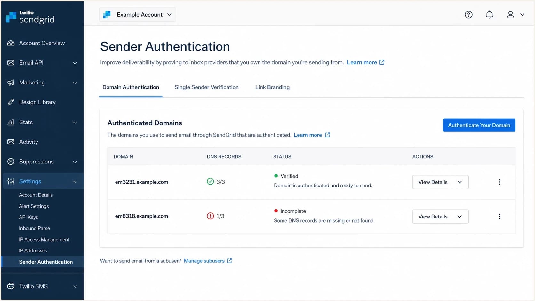Click the Email API envelope icon
The height and width of the screenshot is (301, 535).
tap(11, 63)
